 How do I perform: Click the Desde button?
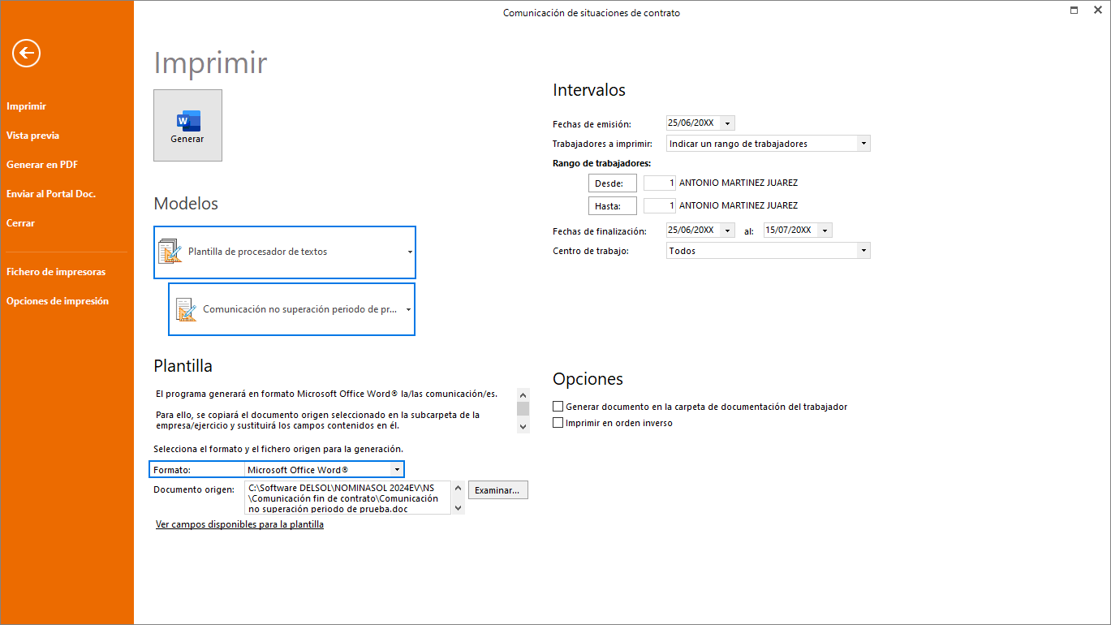point(613,183)
